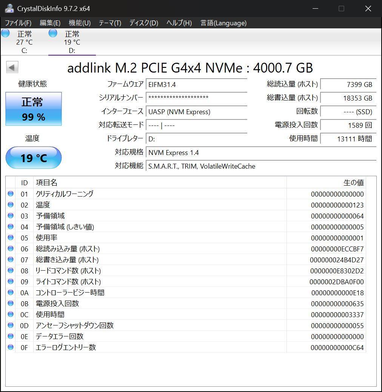This screenshot has width=382, height=392.
Task: Click the back arrow navigation button
Action: (12, 67)
